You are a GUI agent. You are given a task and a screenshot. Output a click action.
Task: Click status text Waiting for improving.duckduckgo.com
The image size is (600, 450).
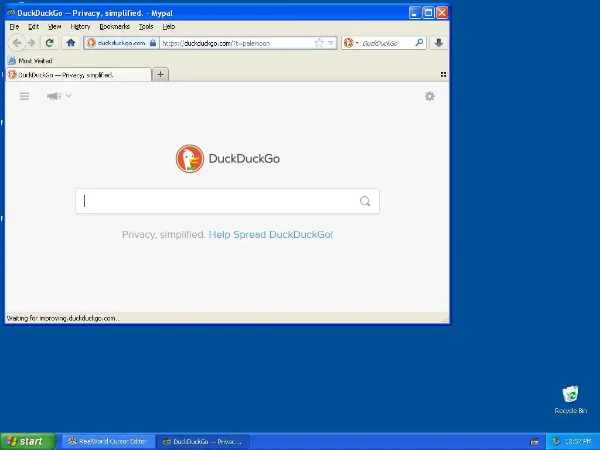(x=63, y=318)
